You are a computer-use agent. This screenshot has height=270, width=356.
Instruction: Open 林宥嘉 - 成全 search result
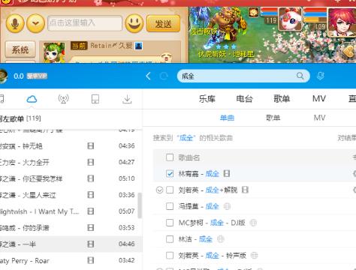pyautogui.click(x=199, y=174)
